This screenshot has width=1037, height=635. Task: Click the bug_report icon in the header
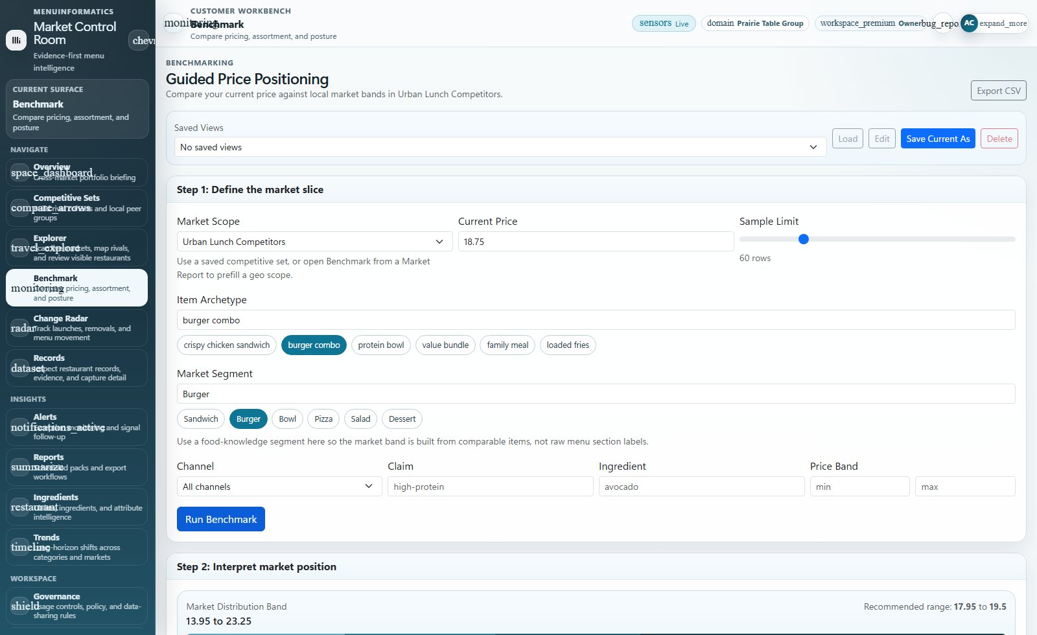[x=942, y=23]
